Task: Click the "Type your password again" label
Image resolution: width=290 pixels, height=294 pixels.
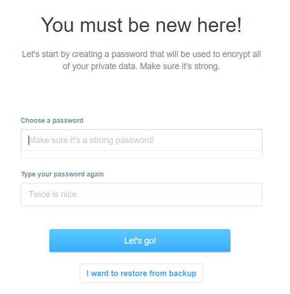Action: (62, 174)
